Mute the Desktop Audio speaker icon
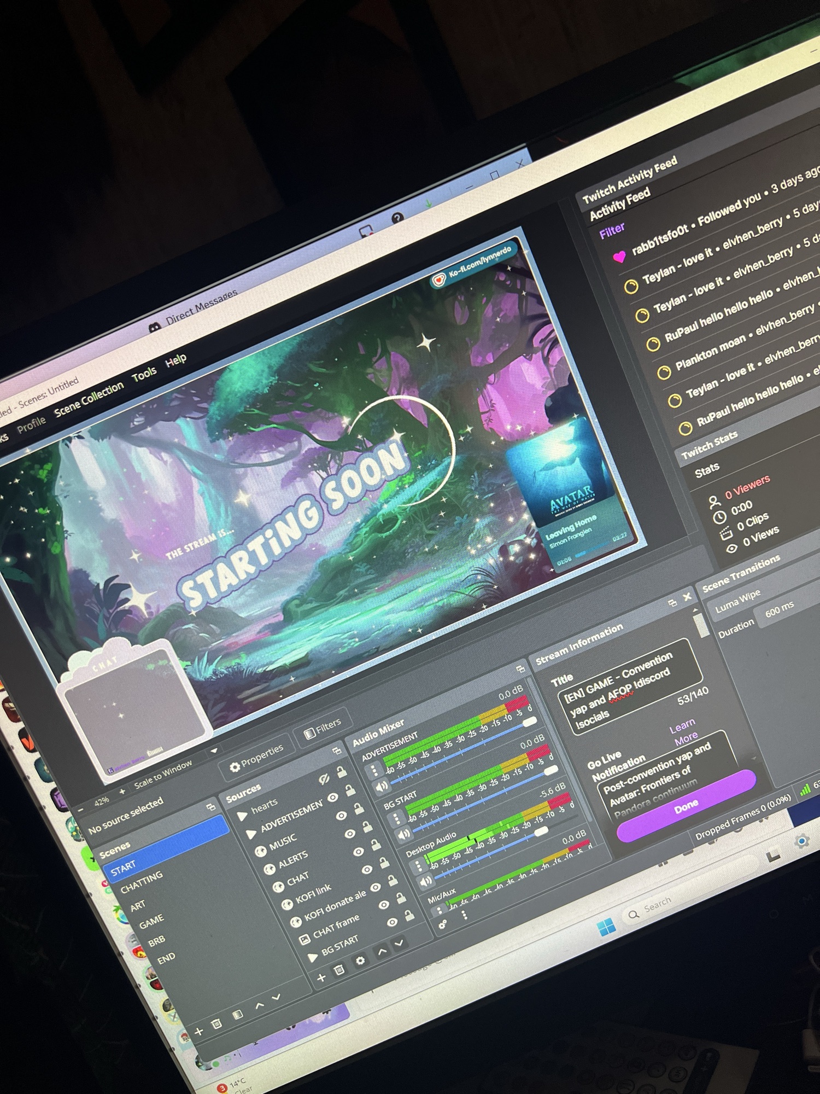This screenshot has height=1094, width=820. point(426,881)
